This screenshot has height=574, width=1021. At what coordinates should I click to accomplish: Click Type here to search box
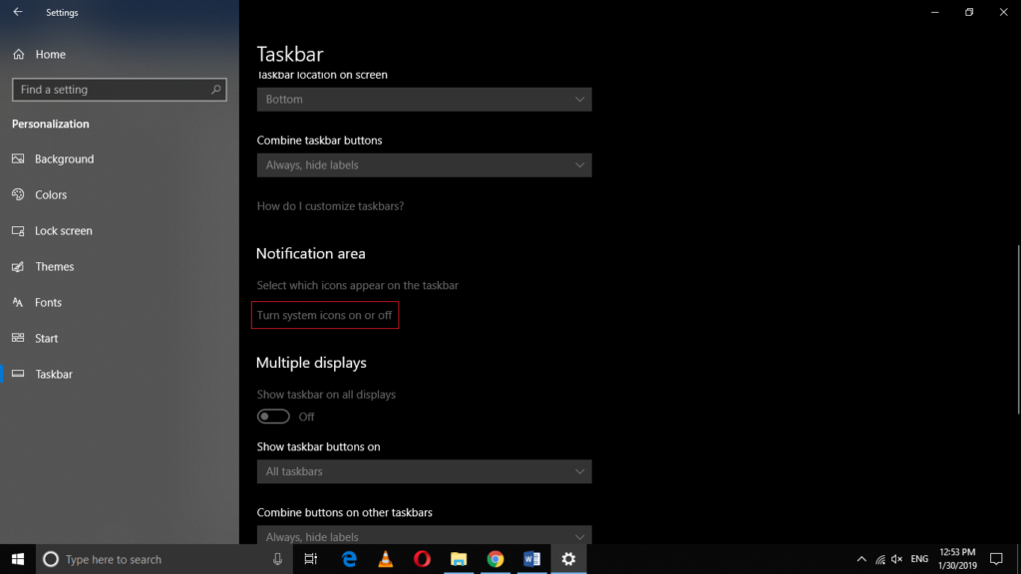165,559
